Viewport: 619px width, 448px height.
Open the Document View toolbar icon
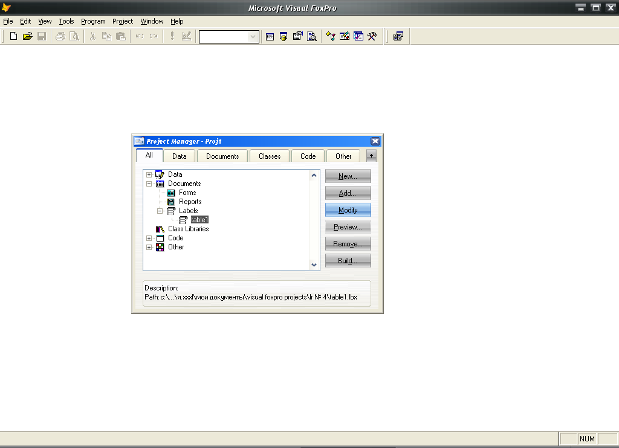coord(312,37)
